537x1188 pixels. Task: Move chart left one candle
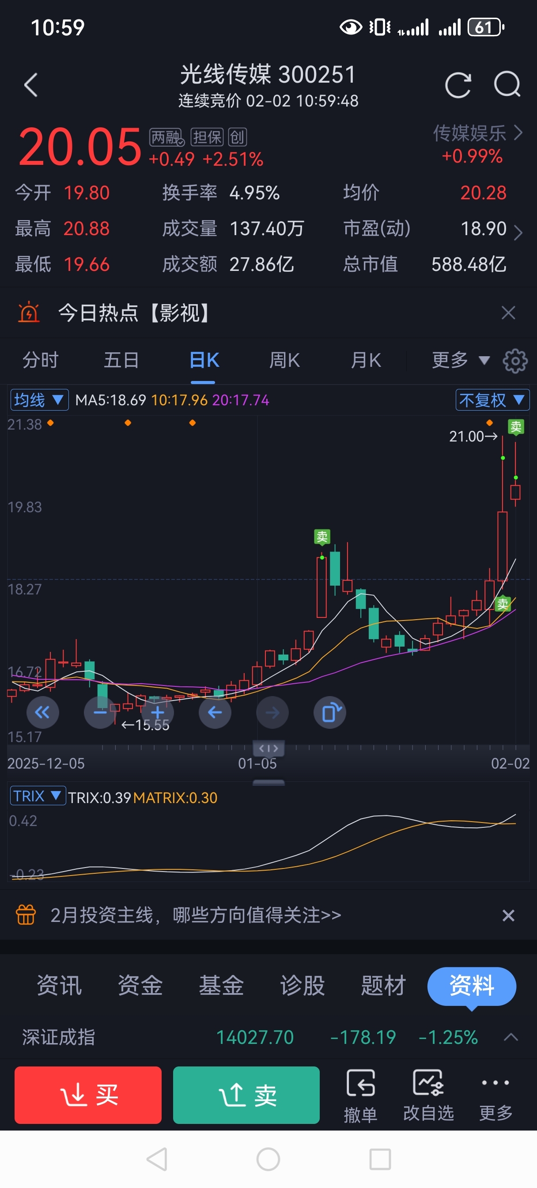[x=215, y=712]
